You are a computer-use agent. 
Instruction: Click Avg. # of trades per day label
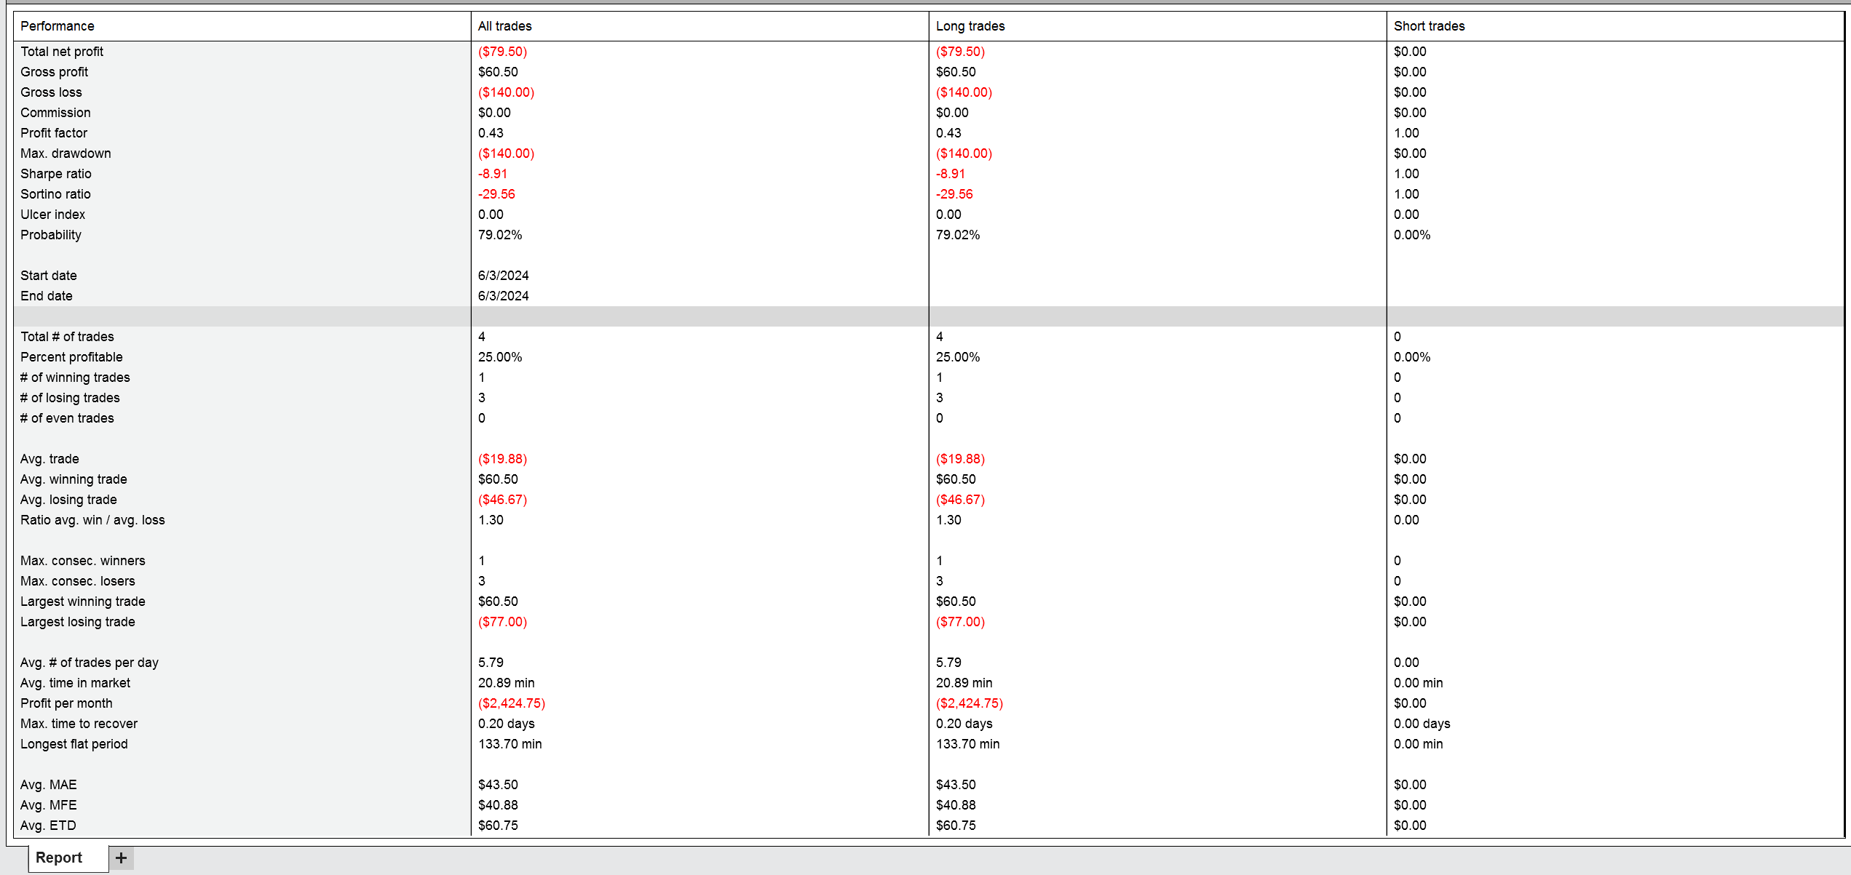tap(90, 663)
